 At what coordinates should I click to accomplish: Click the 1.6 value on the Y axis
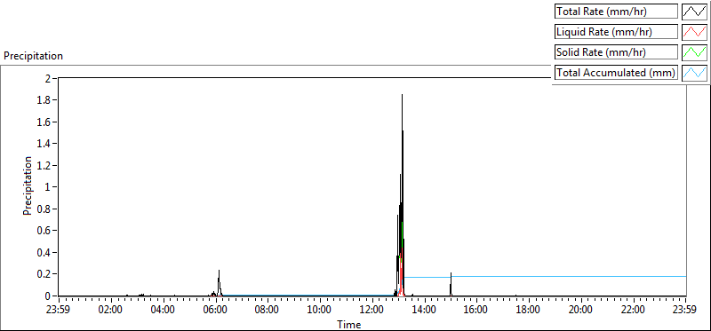click(x=44, y=122)
